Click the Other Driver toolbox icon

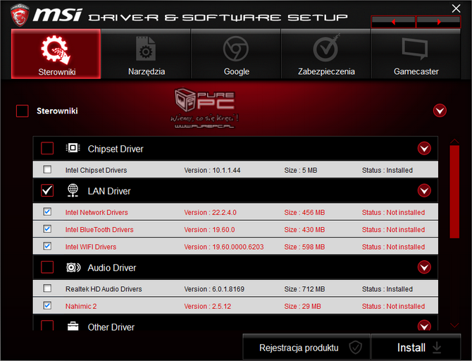[73, 326]
